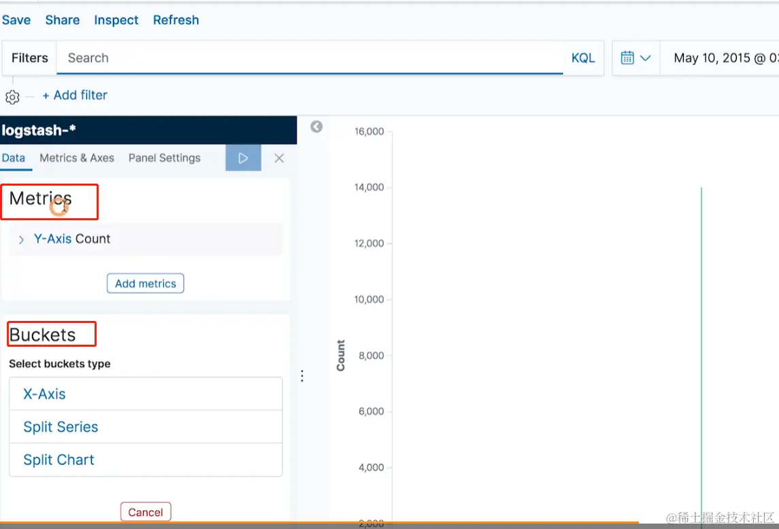Viewport: 779px width, 529px height.
Task: Open the calendar quick date menu
Action: [x=635, y=58]
